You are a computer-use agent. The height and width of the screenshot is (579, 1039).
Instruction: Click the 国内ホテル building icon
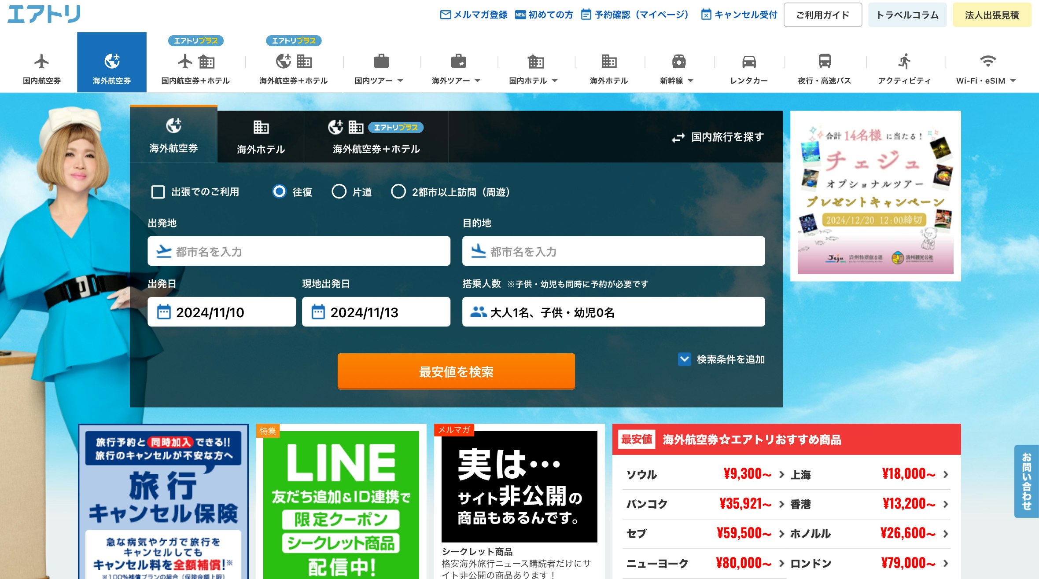coord(536,61)
